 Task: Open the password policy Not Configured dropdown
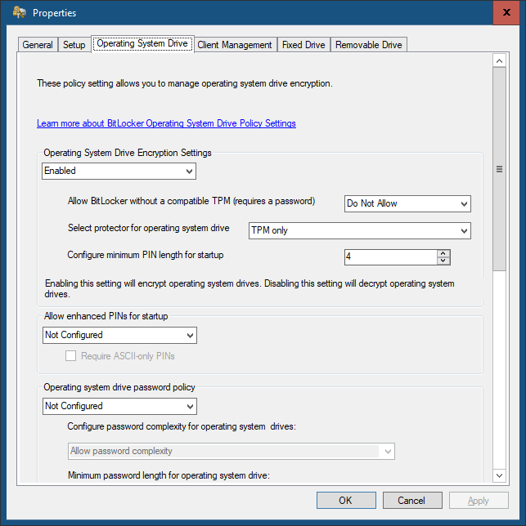coord(119,406)
